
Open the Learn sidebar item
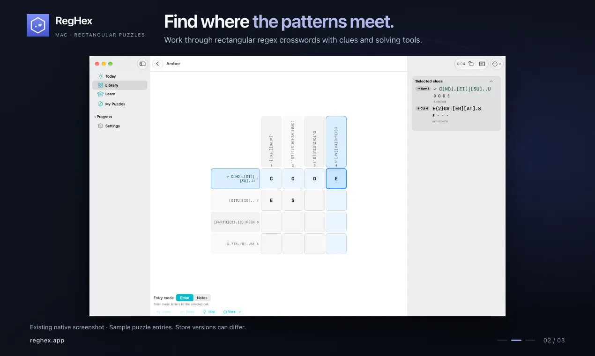(119, 94)
